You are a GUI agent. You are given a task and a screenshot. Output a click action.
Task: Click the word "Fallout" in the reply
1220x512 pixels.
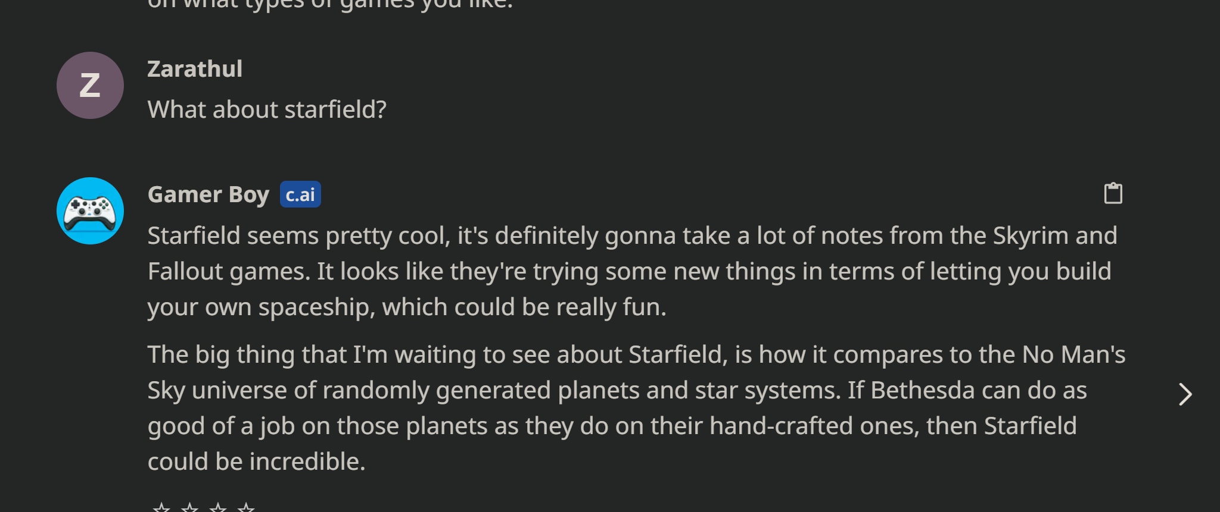click(185, 272)
